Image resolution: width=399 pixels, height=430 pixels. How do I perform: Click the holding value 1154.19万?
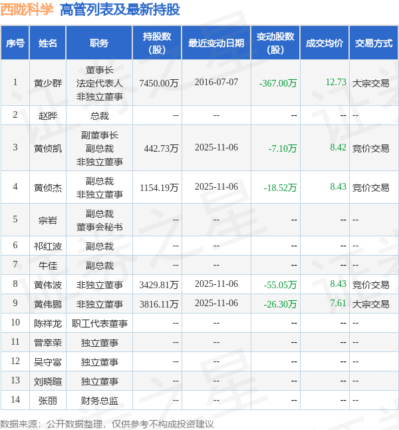click(x=159, y=188)
